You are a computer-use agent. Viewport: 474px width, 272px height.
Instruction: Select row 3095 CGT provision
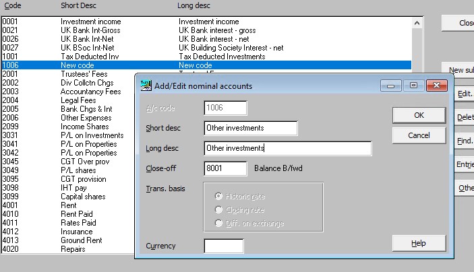(68, 179)
